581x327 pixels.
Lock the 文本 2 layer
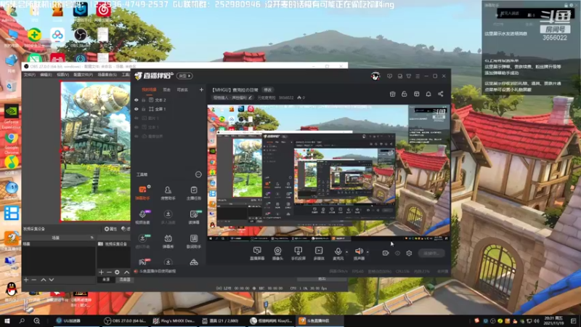[x=143, y=100]
